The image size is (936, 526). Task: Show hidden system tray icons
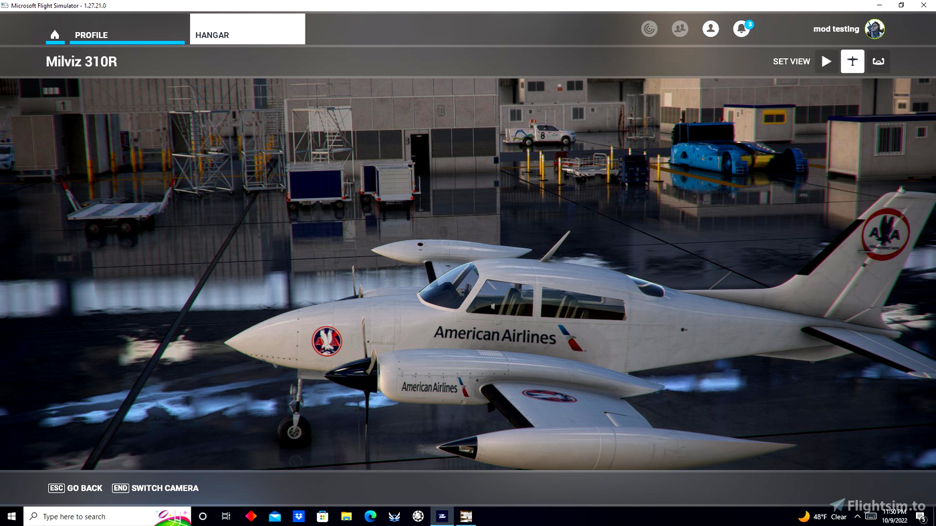pyautogui.click(x=857, y=517)
